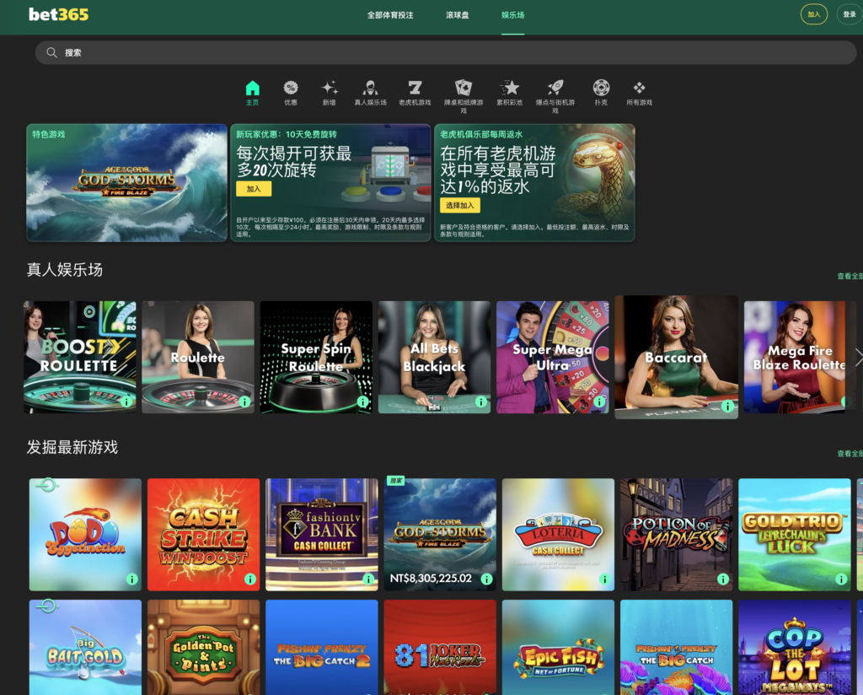Click info icon on Baccarat live tile
Screen dimensions: 863x695
pyautogui.click(x=728, y=407)
